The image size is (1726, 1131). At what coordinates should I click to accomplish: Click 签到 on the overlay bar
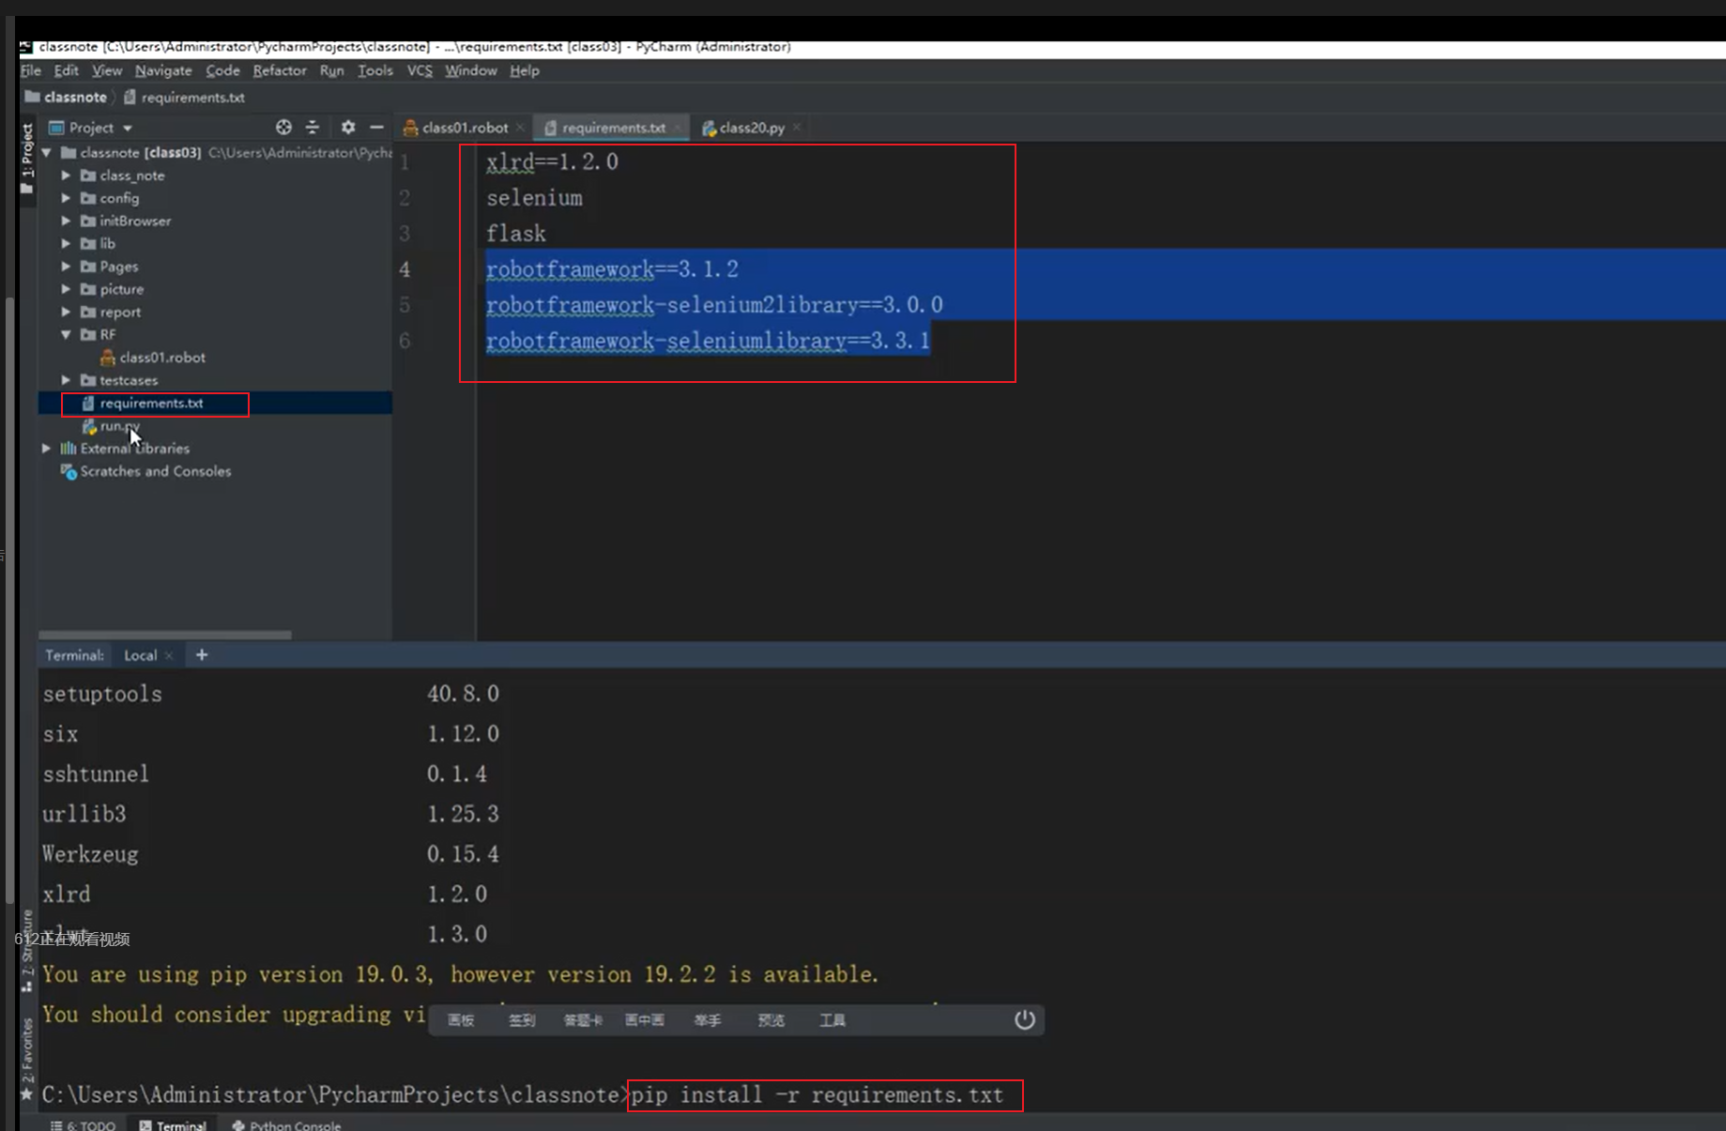click(x=522, y=1020)
